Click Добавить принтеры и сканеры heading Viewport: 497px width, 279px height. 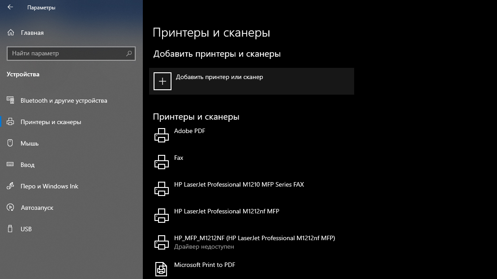(217, 54)
